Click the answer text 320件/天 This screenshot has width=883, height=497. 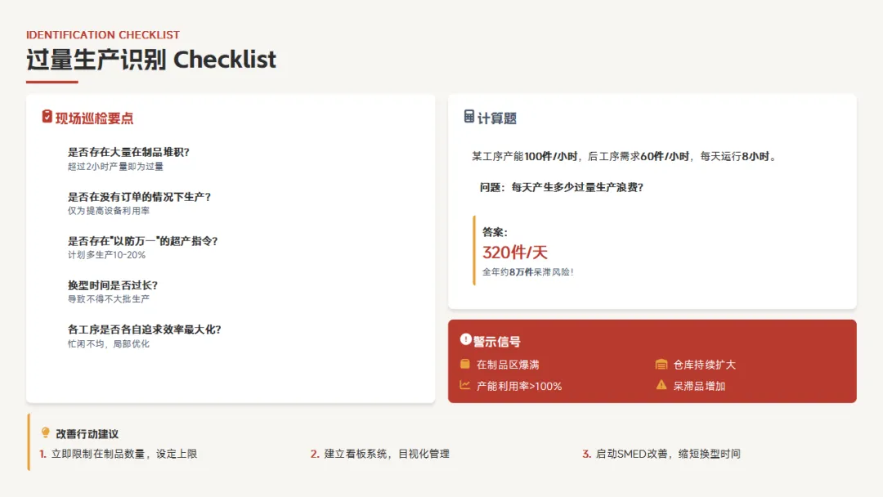pyautogui.click(x=515, y=252)
